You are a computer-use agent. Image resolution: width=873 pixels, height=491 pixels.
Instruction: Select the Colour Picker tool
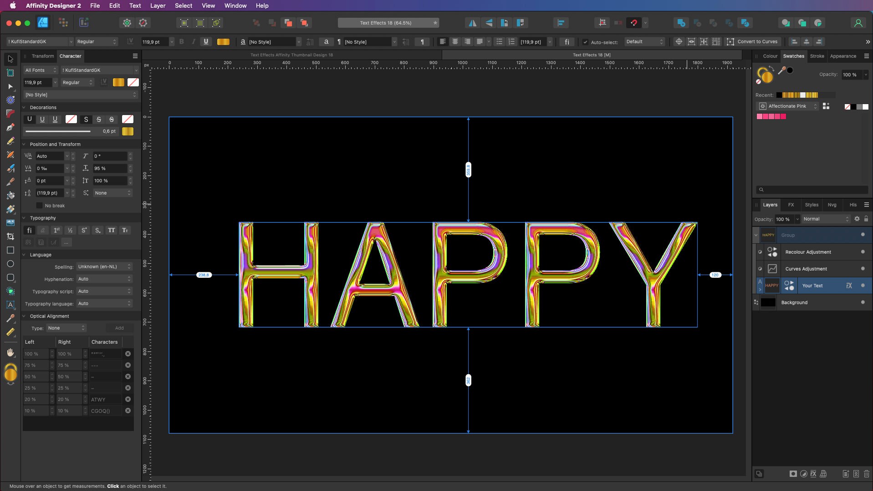click(10, 318)
